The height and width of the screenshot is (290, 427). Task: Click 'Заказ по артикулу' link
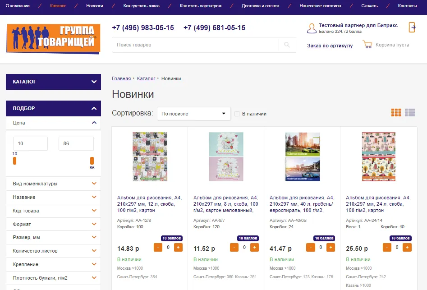pos(330,46)
